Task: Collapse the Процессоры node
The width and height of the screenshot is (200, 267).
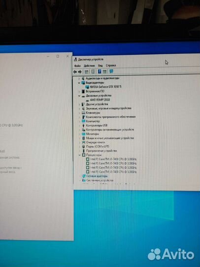Action: pos(79,155)
